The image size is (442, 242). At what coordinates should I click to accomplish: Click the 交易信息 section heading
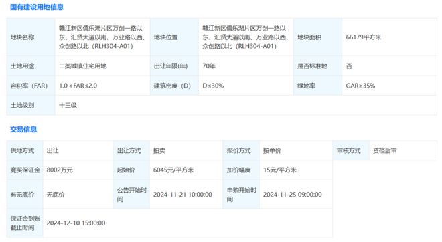tap(23, 130)
